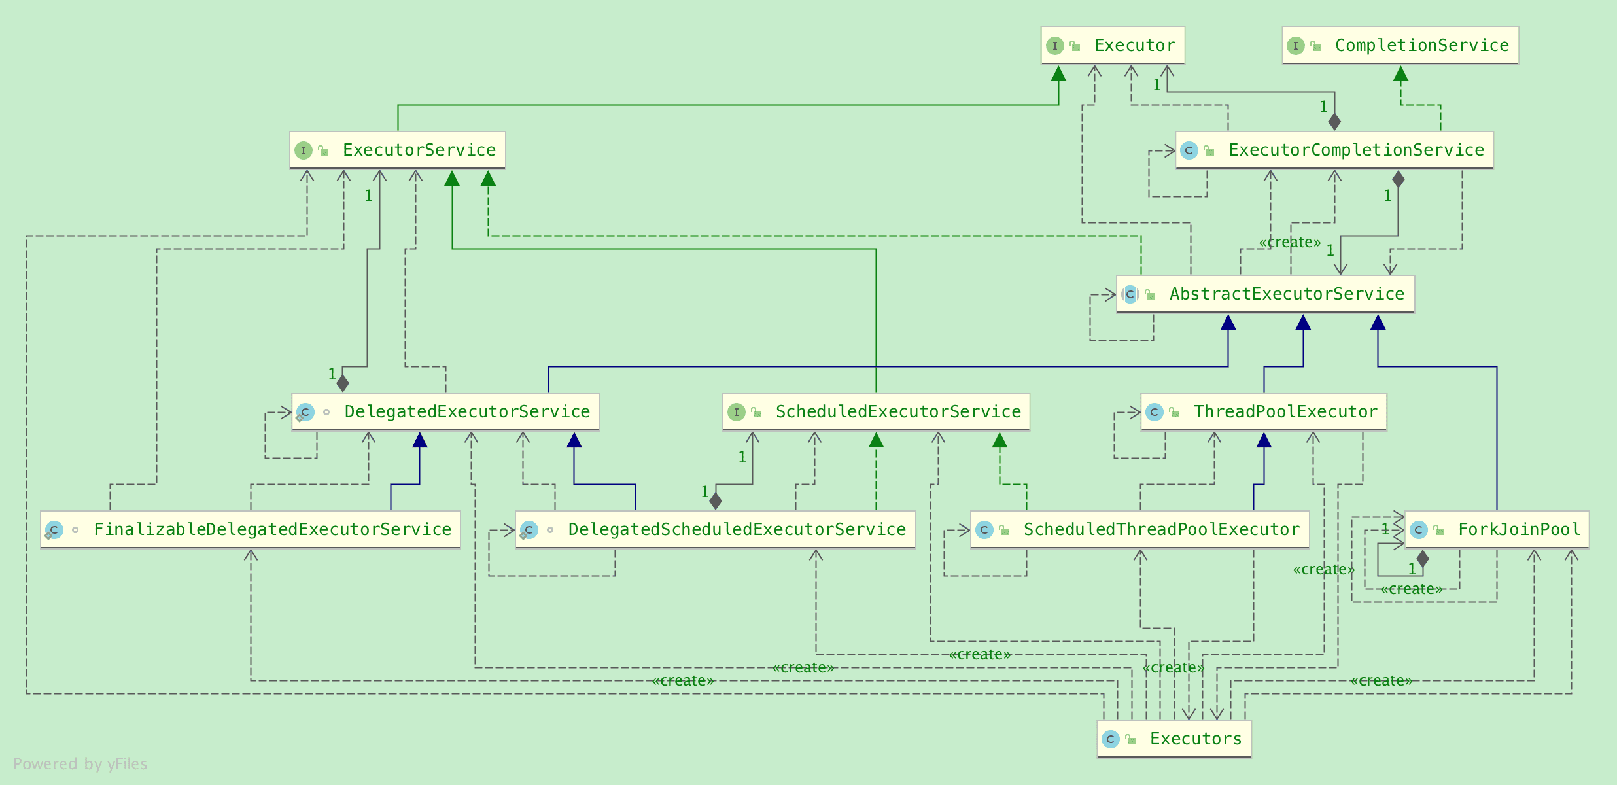Image resolution: width=1617 pixels, height=785 pixels.
Task: Select the ExecutorService node label
Action: (419, 150)
